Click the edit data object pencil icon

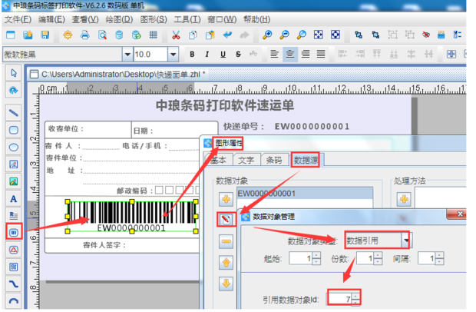pos(226,220)
